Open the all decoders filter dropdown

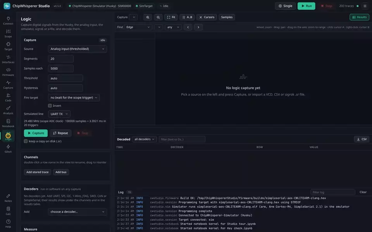point(144,139)
